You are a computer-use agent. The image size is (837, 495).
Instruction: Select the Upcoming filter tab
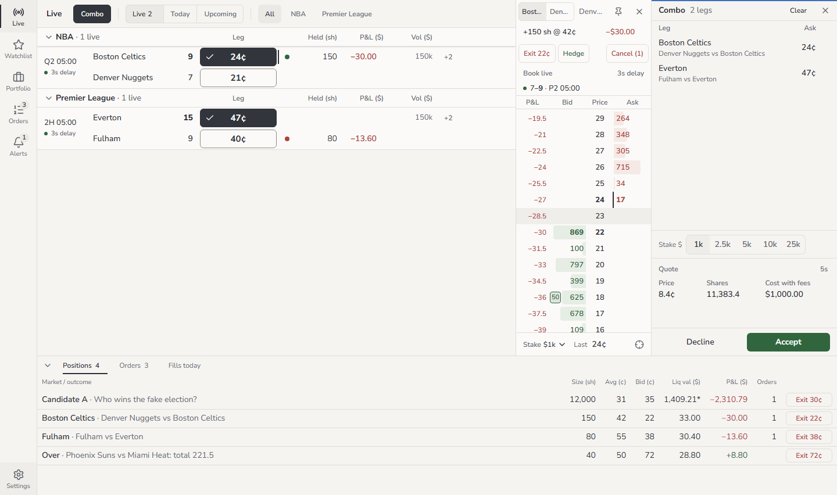pos(220,14)
